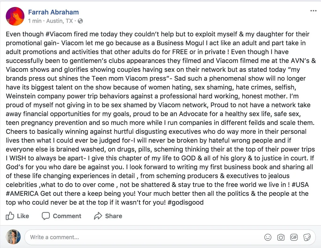Viewport: 321px width, 248px height.
Task: Click the Share arrow button
Action: pyautogui.click(x=108, y=216)
